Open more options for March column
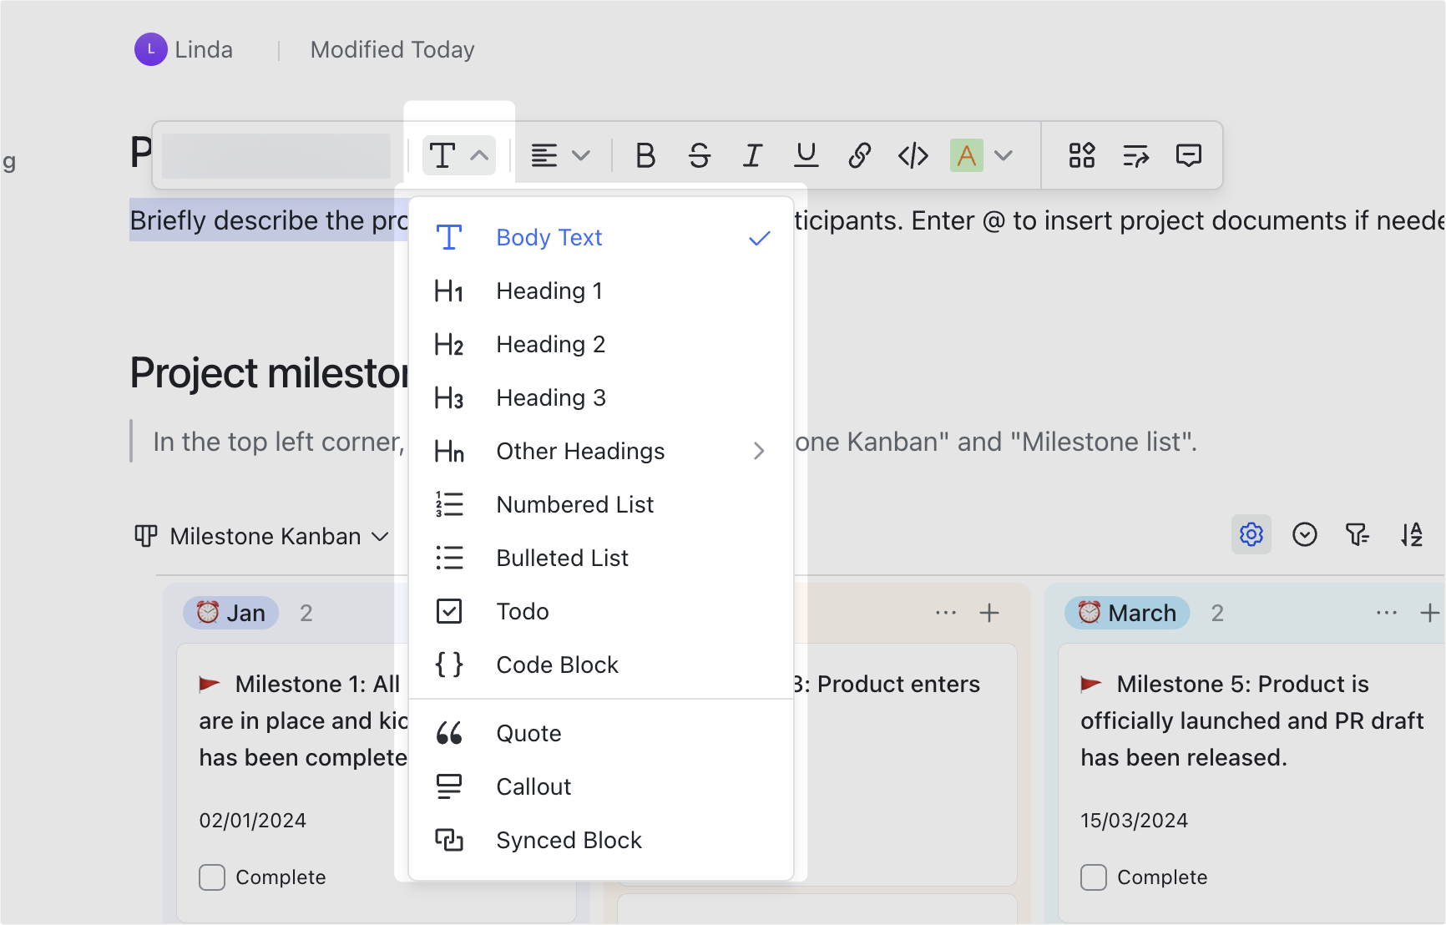Screen dimensions: 1446x925 1387,613
